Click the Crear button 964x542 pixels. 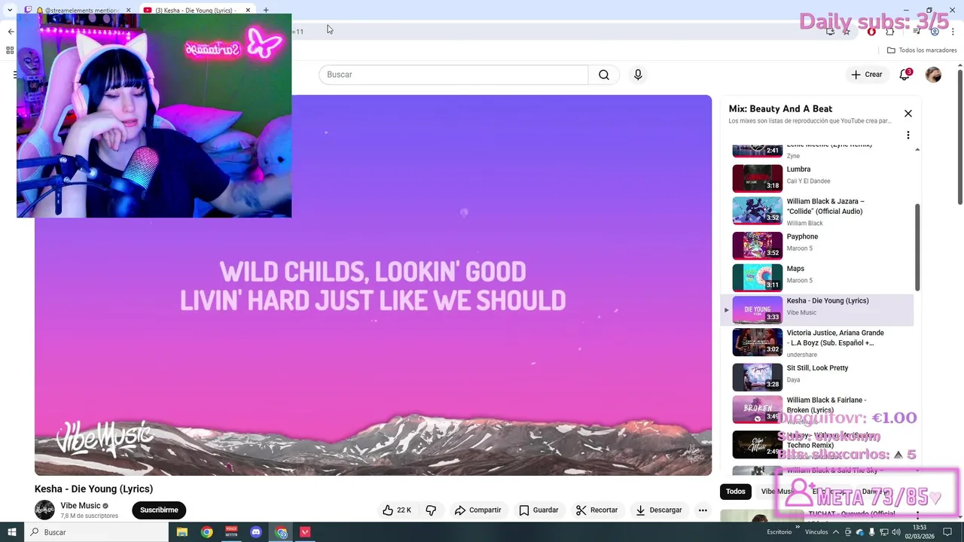tap(866, 75)
